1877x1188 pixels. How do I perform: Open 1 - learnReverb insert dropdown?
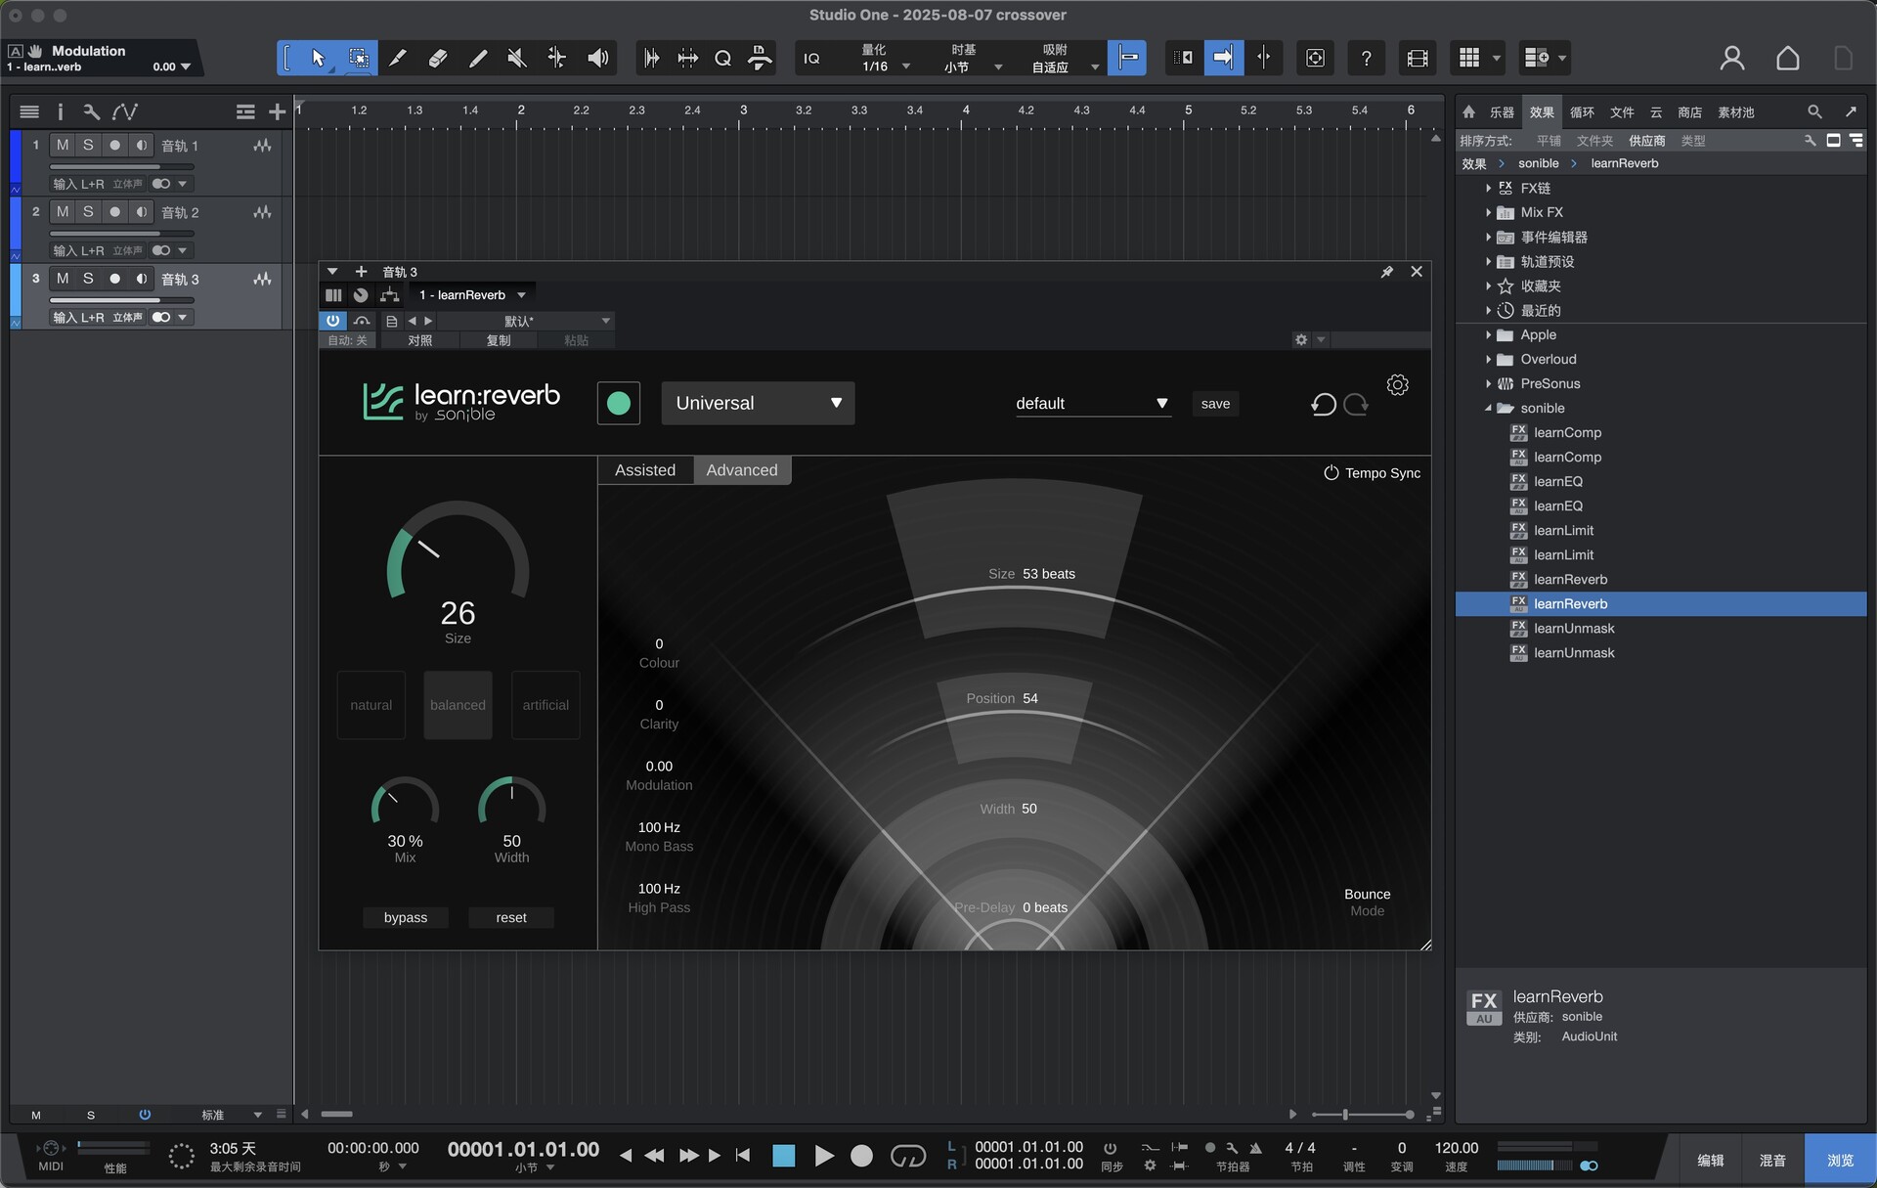point(472,295)
